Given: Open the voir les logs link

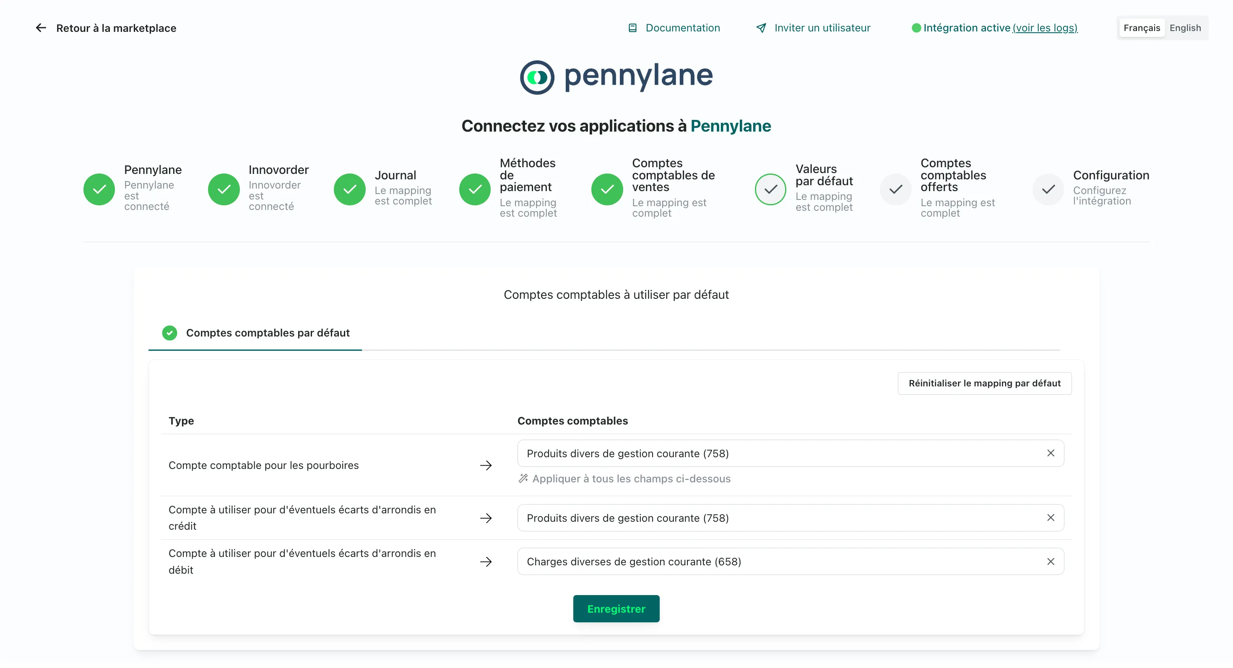Looking at the screenshot, I should click(x=1046, y=28).
